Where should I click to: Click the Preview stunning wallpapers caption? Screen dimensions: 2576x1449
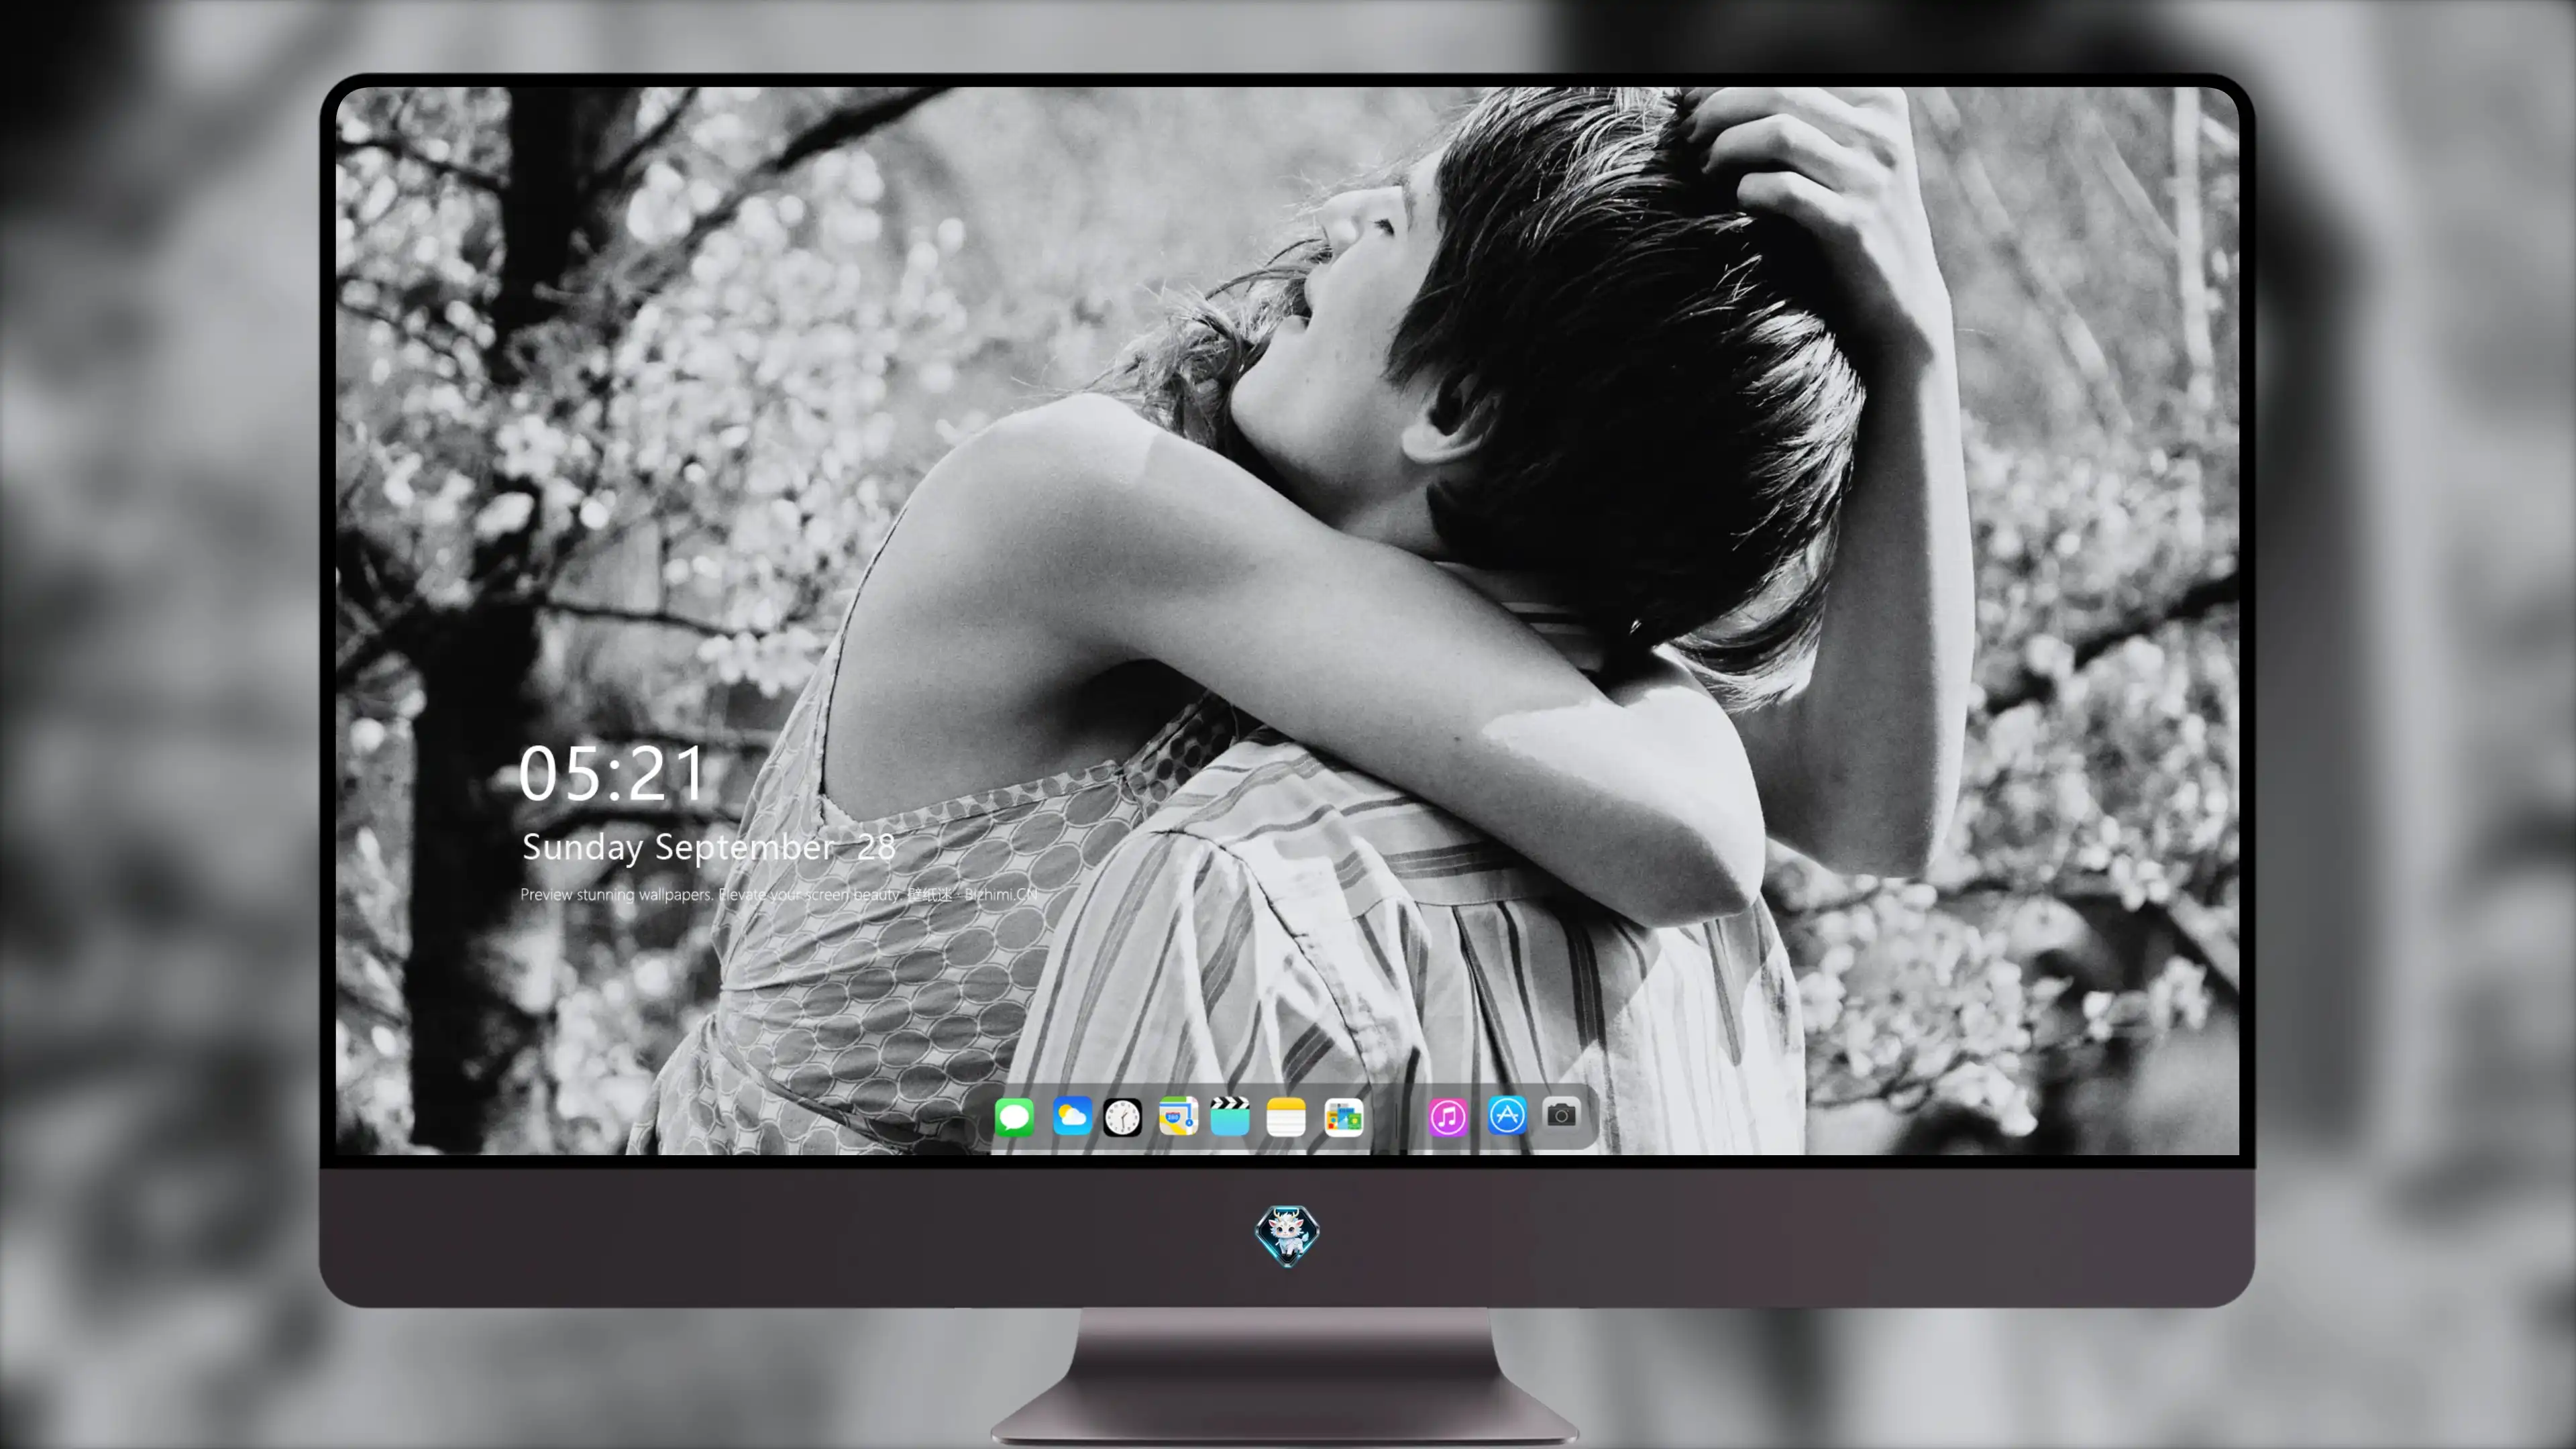coord(779,894)
